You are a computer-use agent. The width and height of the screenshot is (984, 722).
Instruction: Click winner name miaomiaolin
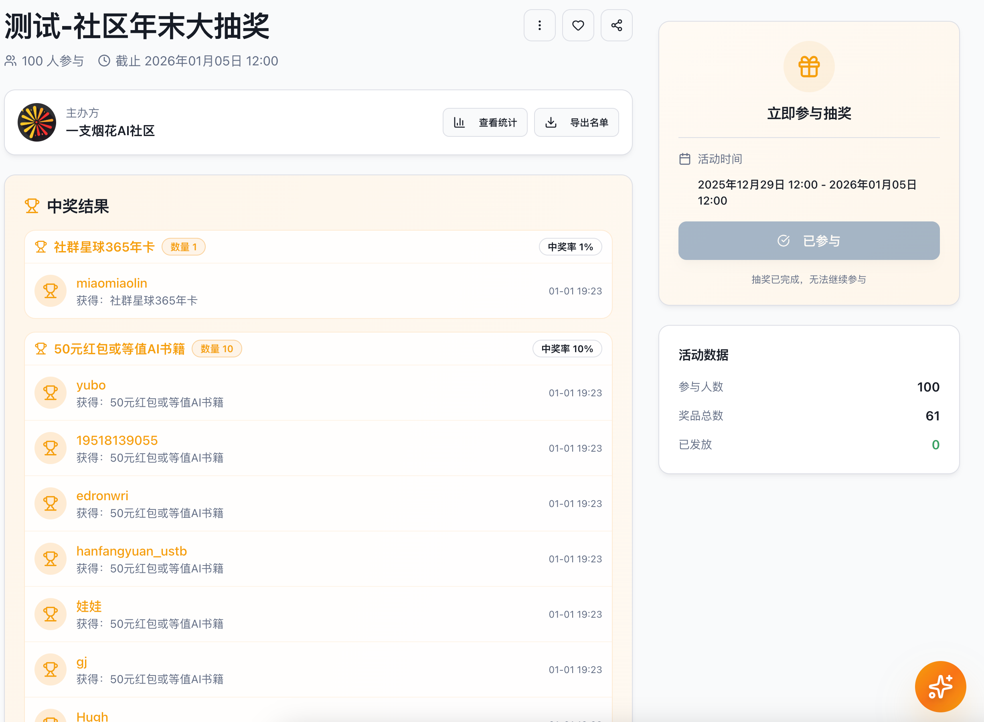112,283
